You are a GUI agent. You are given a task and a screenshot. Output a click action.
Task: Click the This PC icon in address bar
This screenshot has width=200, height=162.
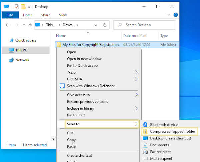(37, 25)
